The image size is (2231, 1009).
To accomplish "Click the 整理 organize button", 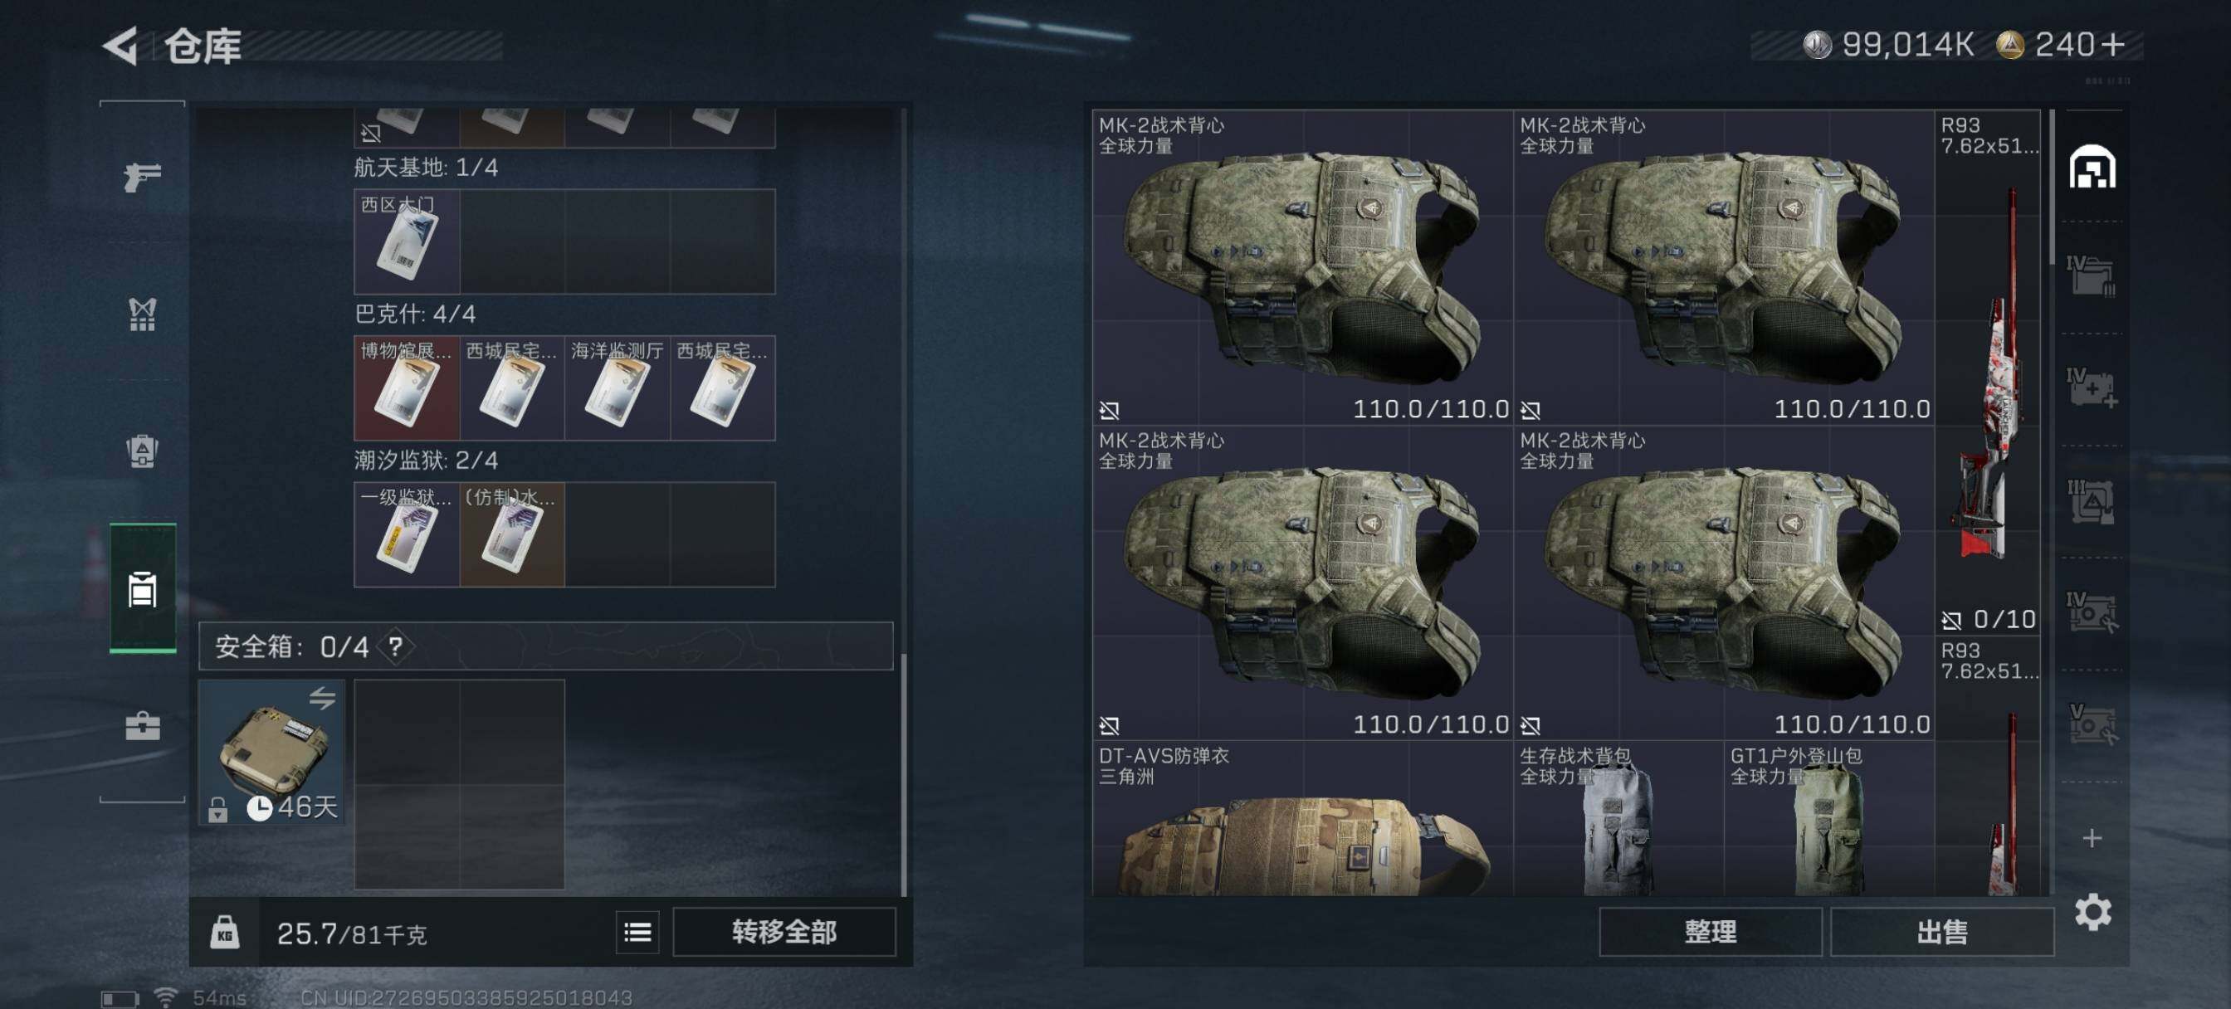I will click(x=1710, y=932).
